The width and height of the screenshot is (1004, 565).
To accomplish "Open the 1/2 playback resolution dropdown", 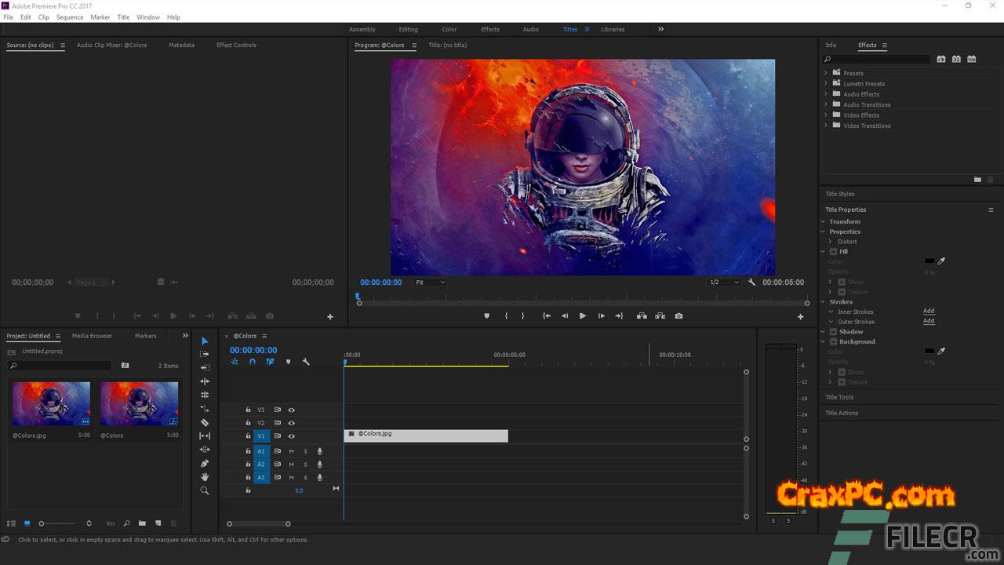I will coord(723,282).
